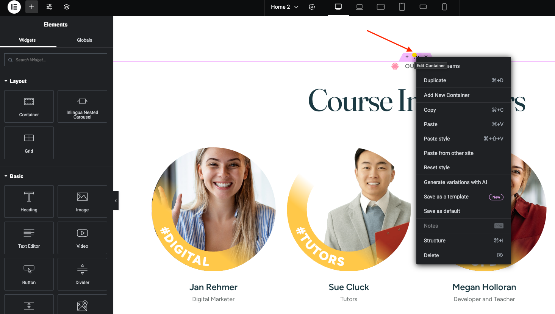Screen dimensions: 555x314
Task: Open the add element plus button
Action: 32,7
